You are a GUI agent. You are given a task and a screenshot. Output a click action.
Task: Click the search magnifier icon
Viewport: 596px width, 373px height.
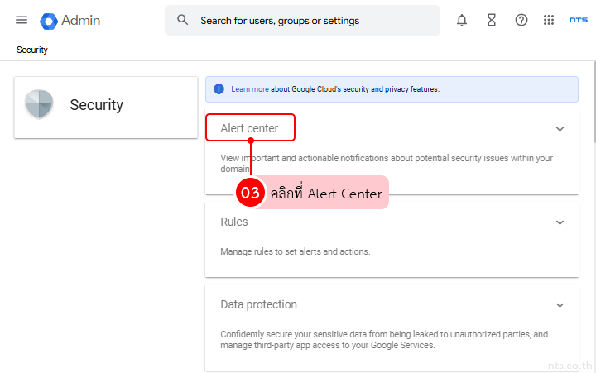click(183, 21)
